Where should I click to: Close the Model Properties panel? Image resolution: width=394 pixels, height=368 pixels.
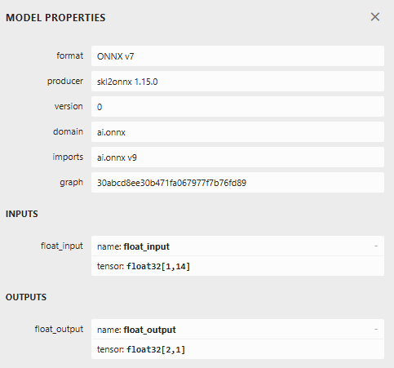pyautogui.click(x=375, y=17)
